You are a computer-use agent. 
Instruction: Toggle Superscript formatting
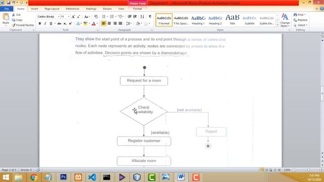[x=70, y=24]
